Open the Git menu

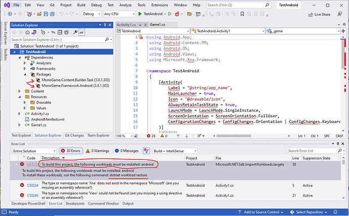click(x=52, y=5)
